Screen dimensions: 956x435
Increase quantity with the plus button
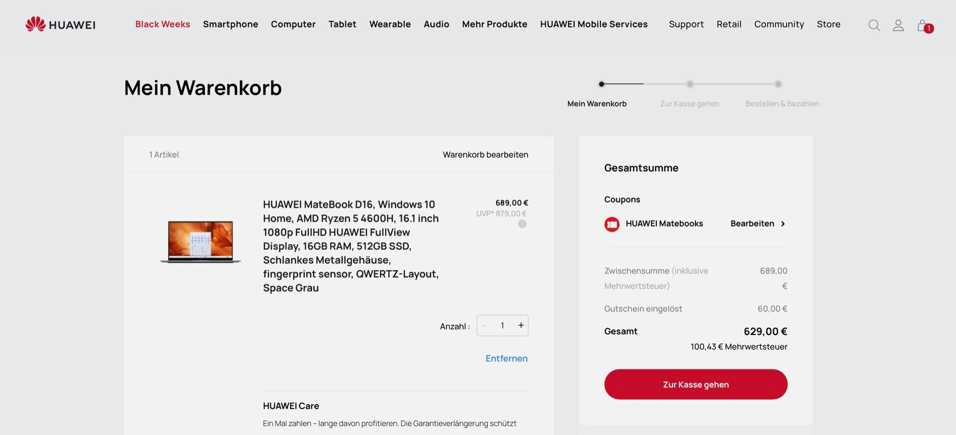click(x=521, y=326)
